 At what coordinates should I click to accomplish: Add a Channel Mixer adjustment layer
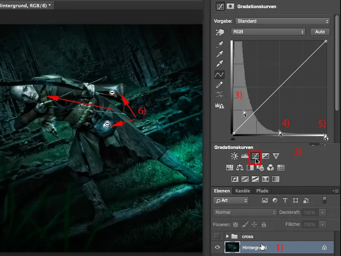[270, 167]
